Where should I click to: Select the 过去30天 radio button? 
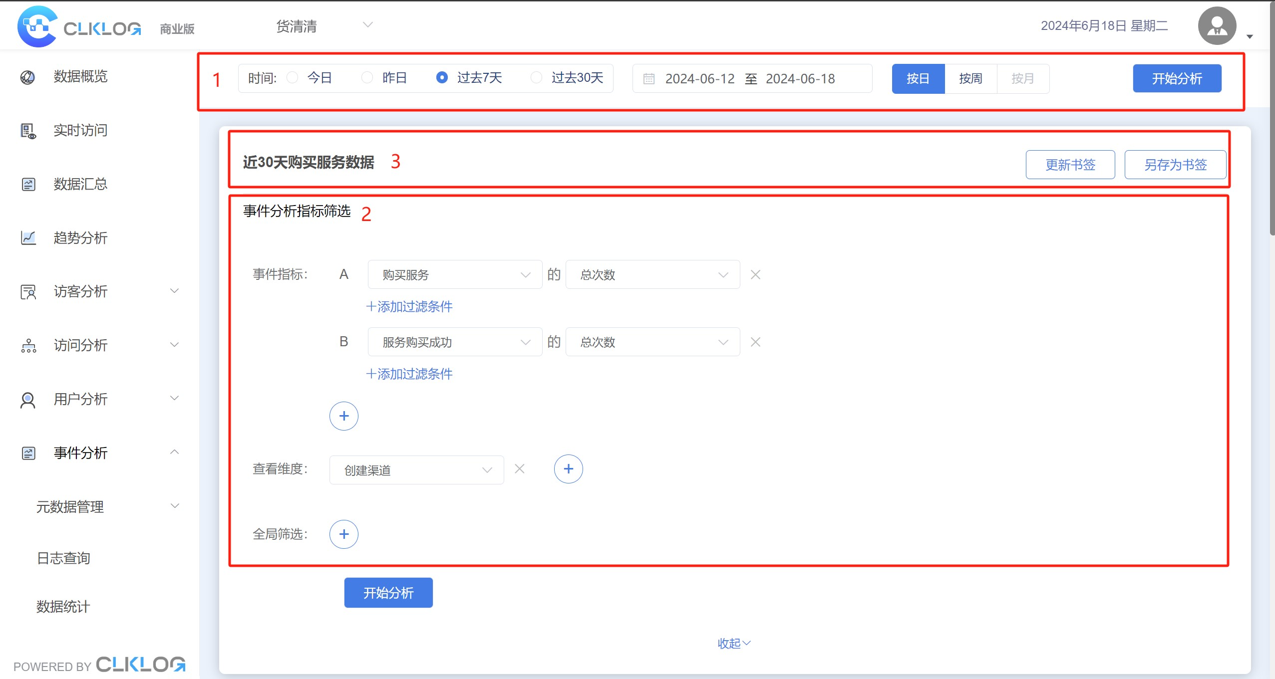pos(536,78)
